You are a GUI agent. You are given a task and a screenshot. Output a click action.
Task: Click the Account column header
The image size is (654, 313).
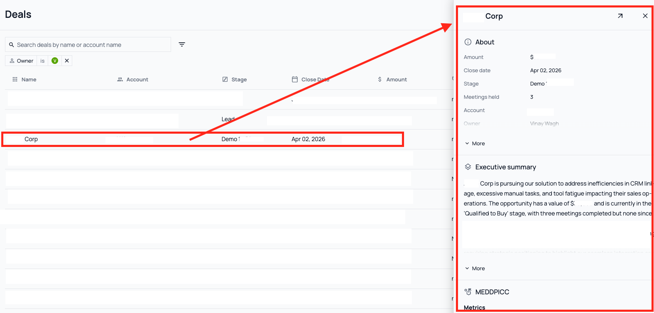coord(137,80)
